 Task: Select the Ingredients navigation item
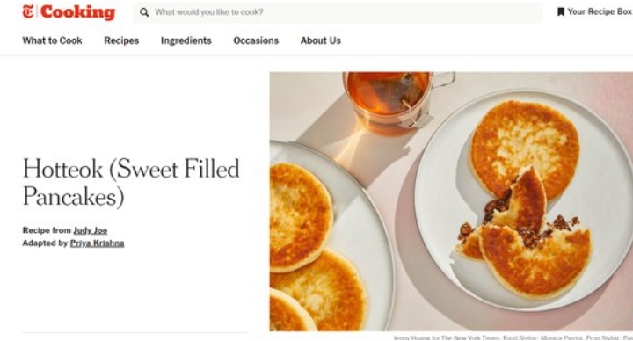[186, 40]
